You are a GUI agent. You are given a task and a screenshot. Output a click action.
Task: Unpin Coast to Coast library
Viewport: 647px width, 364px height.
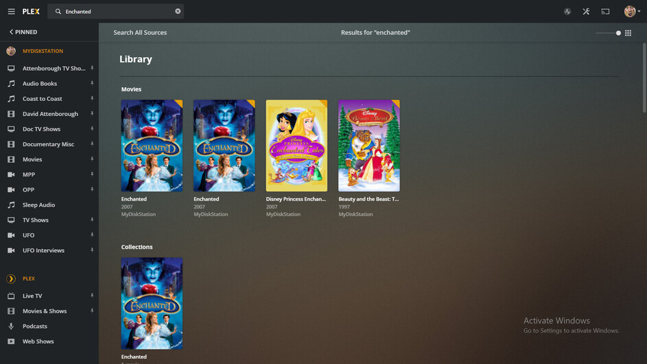(x=92, y=98)
